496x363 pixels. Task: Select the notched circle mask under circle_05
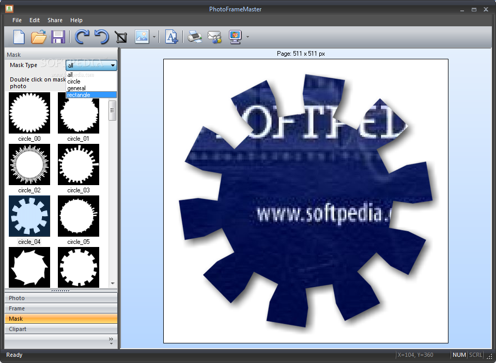[x=79, y=267]
